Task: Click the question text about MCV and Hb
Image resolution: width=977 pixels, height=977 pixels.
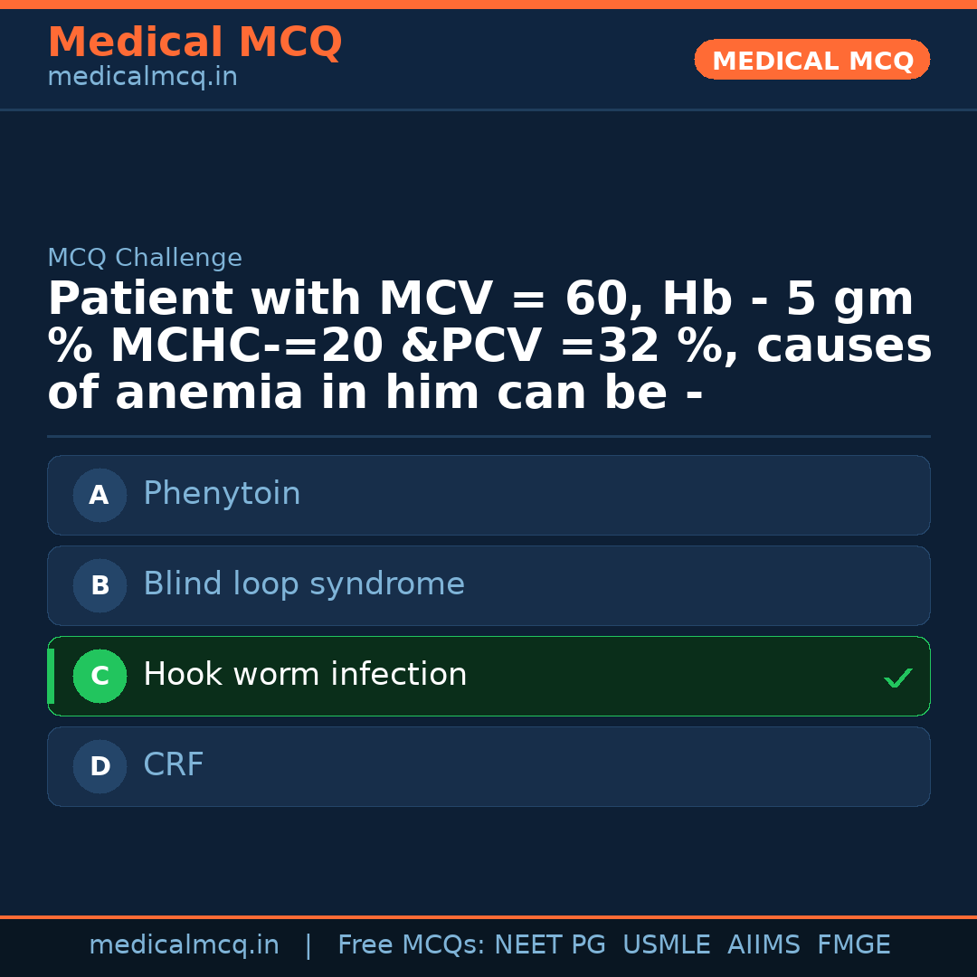Action: [x=488, y=346]
